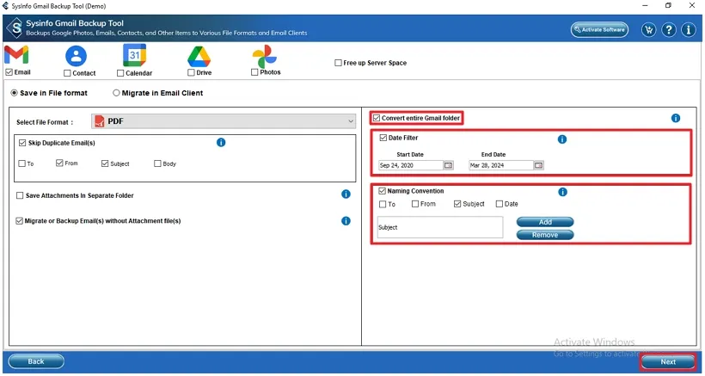The image size is (705, 376).
Task: Click the shopping cart purchase icon
Action: [x=649, y=30]
